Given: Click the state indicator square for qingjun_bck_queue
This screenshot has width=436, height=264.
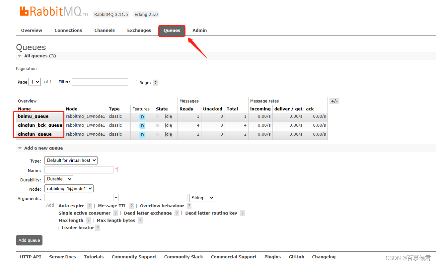Looking at the screenshot, I should click(x=158, y=125).
